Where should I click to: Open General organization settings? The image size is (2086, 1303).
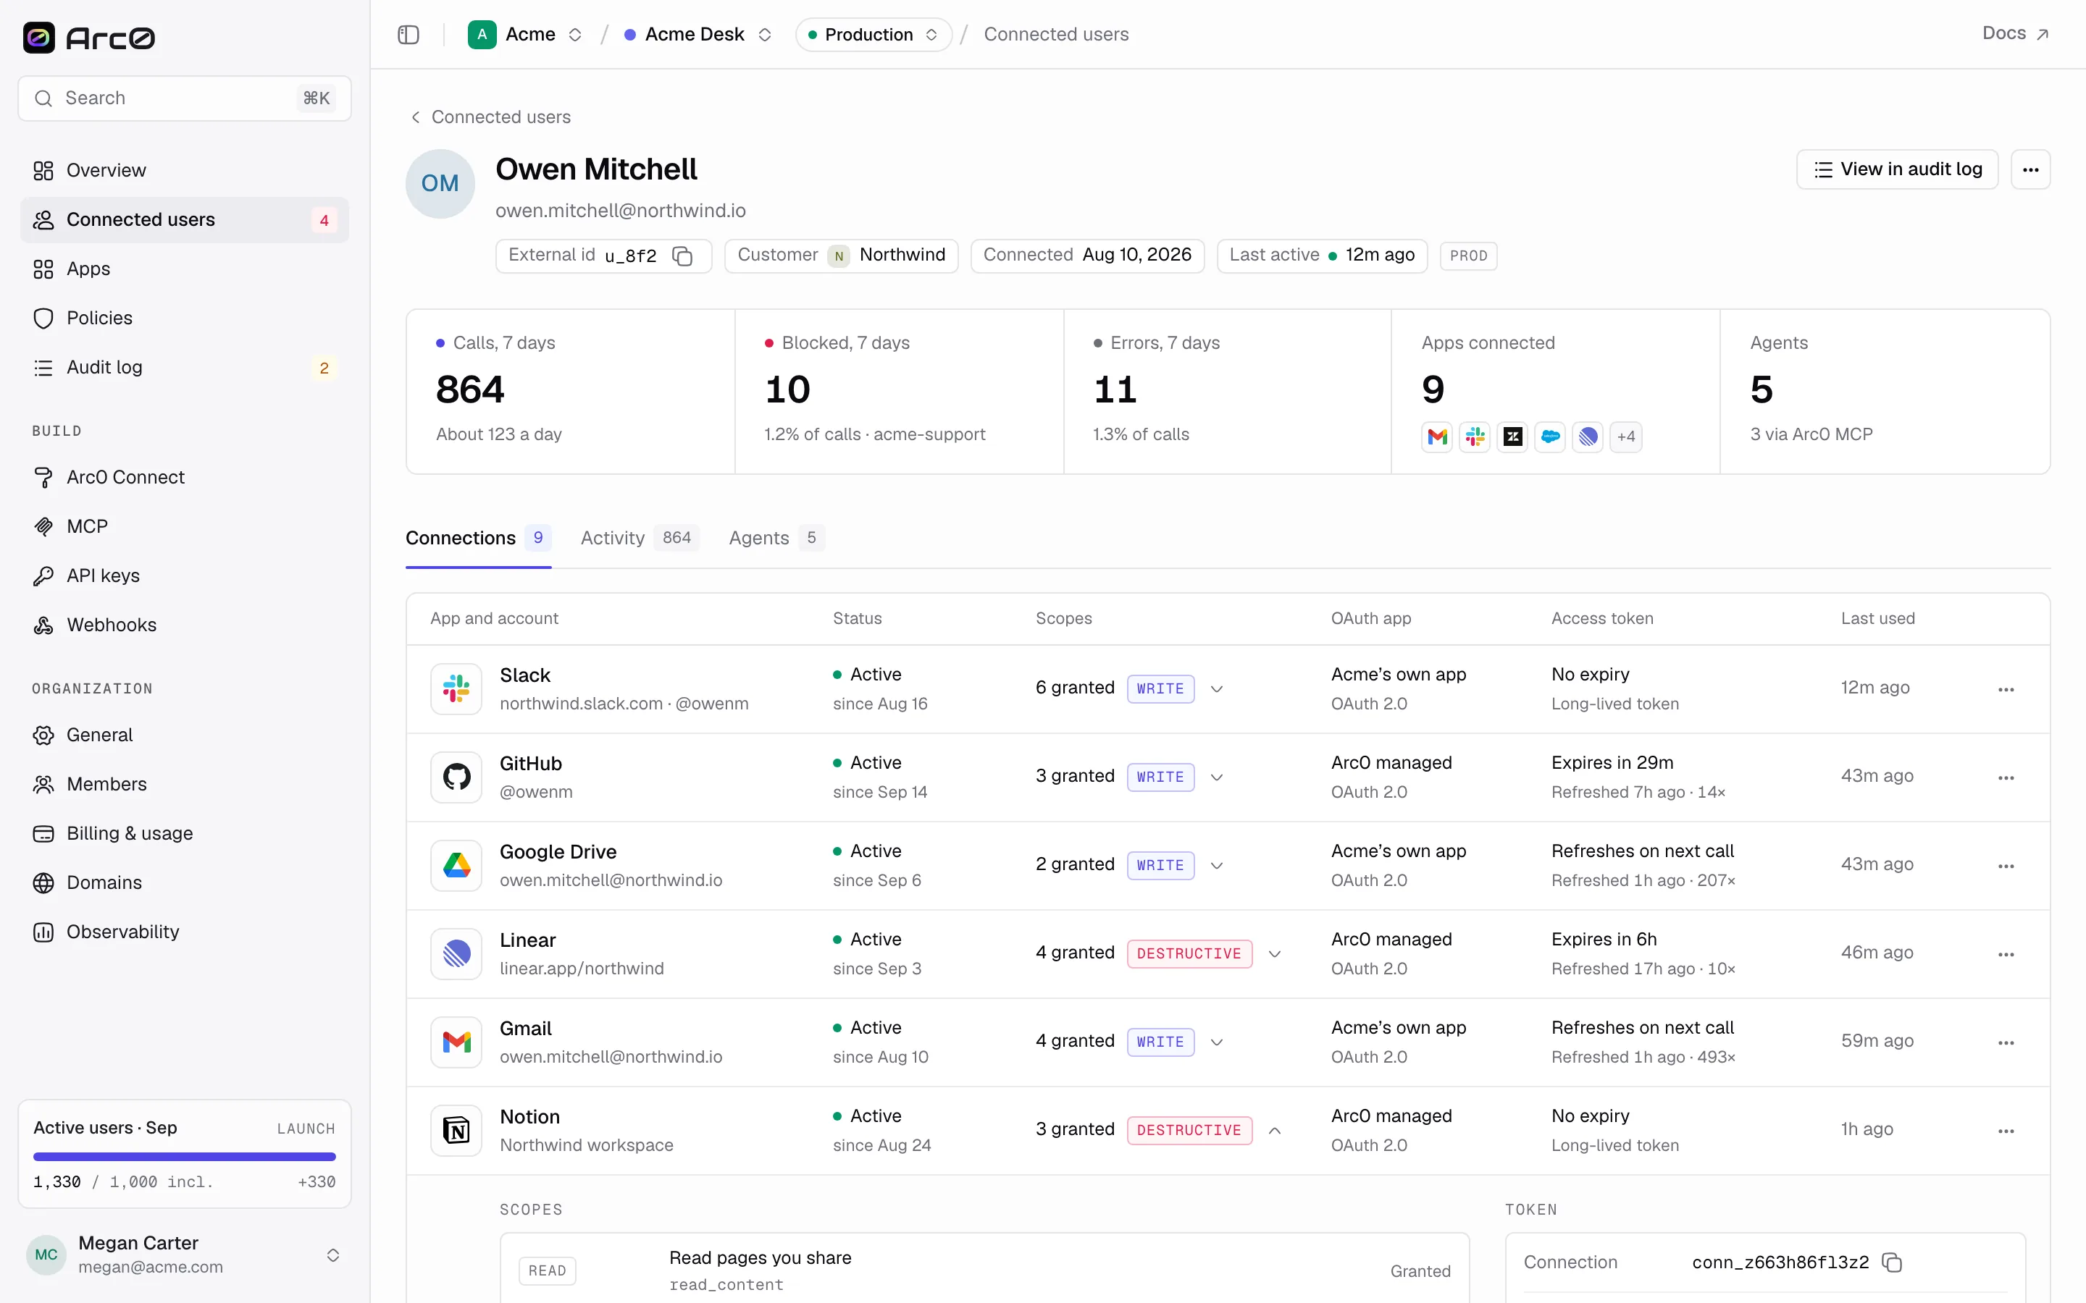point(185,735)
